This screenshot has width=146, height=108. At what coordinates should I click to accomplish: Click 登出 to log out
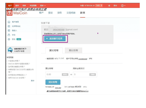[x=115, y=5]
